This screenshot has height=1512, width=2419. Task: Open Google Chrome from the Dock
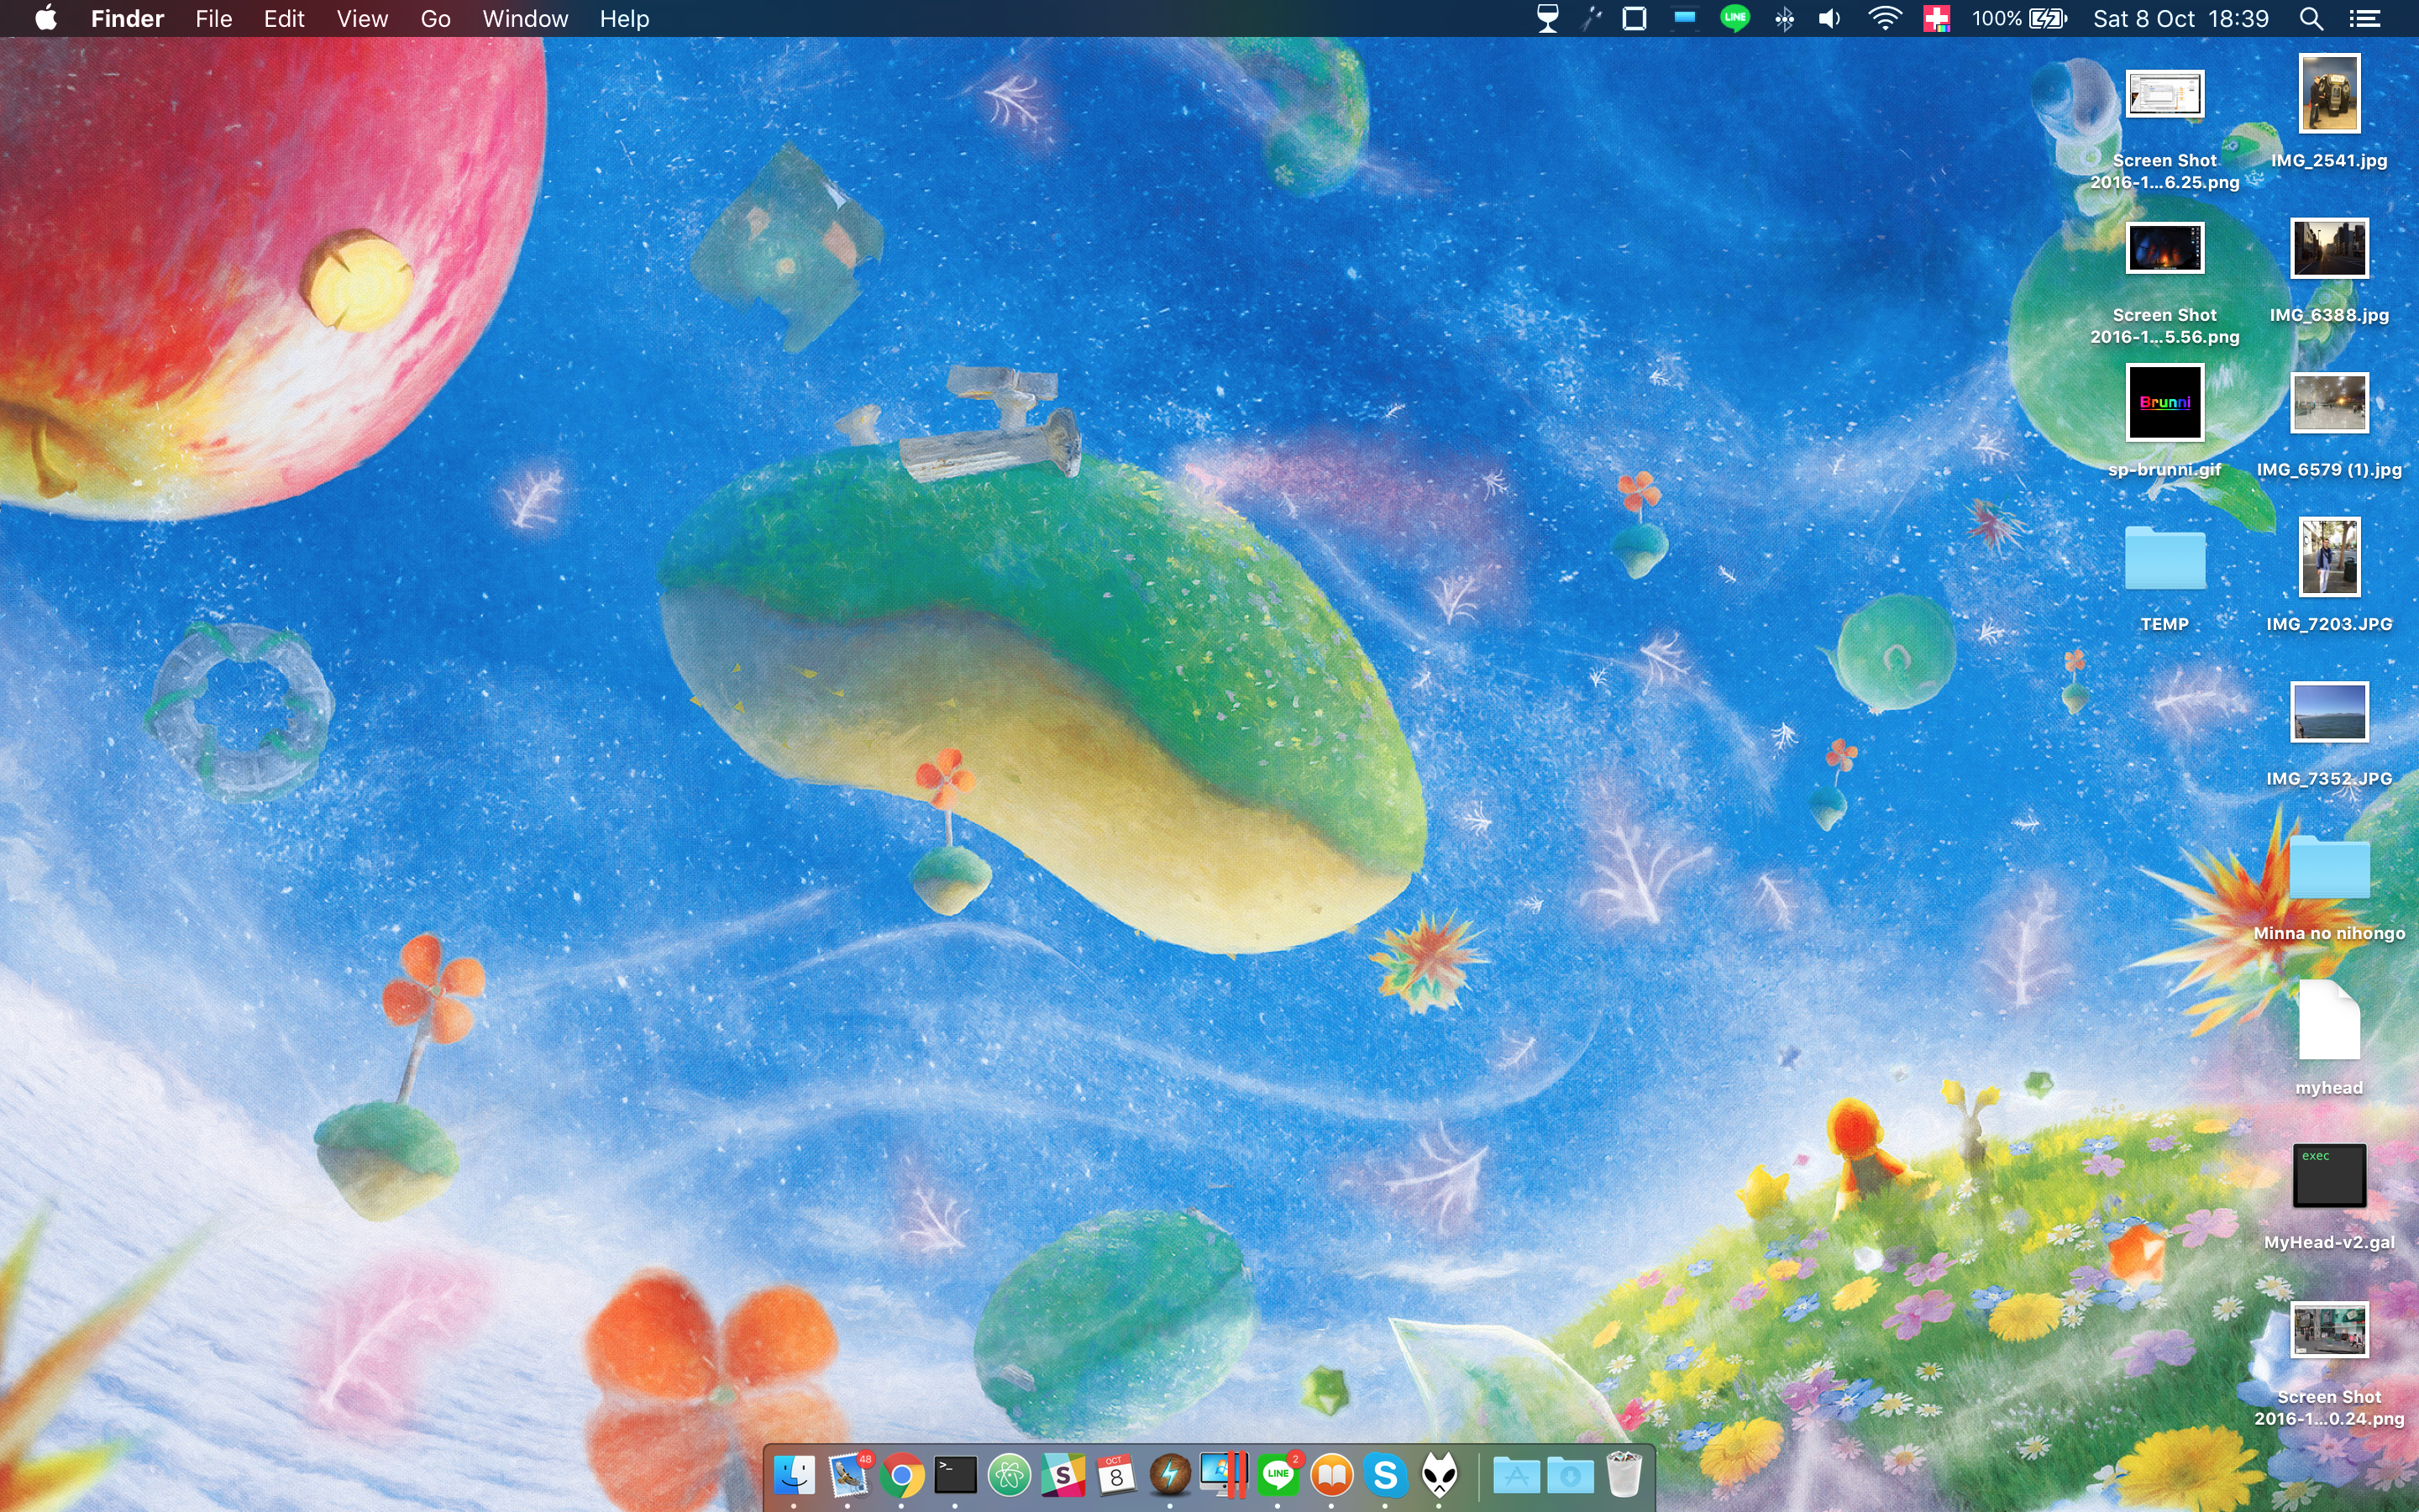[900, 1475]
